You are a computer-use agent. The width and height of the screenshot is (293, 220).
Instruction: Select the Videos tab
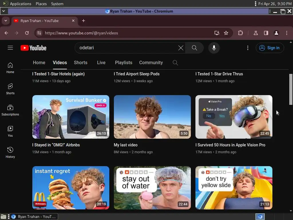coord(60,63)
